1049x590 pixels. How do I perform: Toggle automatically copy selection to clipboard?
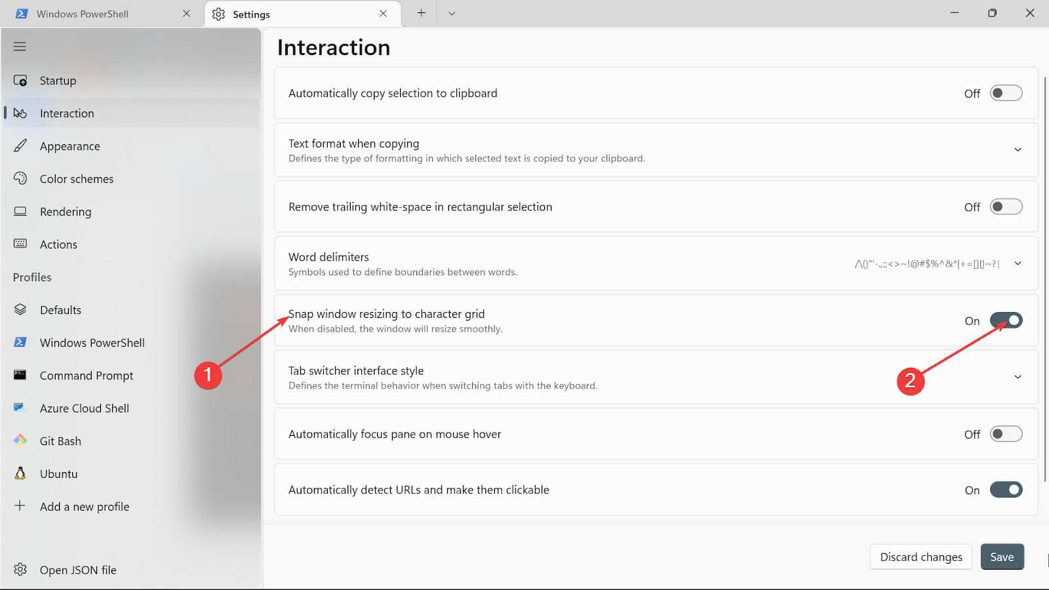tap(1006, 93)
